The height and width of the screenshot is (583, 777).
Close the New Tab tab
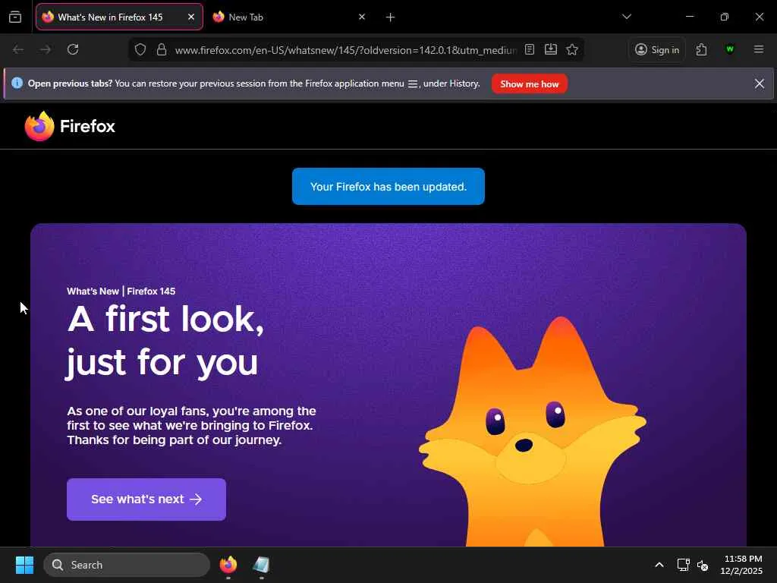pos(362,17)
